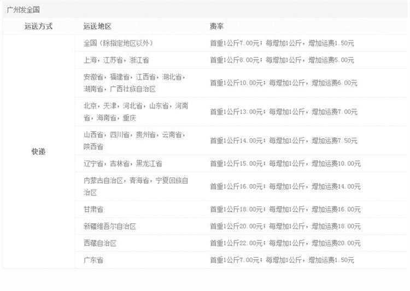Click the 西藏自治区 region cell

tap(100, 243)
